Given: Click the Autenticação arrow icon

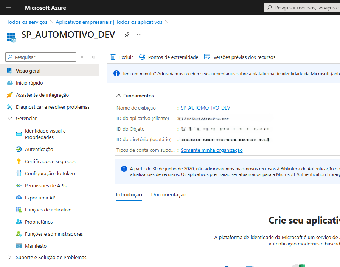Looking at the screenshot, I should [19, 149].
